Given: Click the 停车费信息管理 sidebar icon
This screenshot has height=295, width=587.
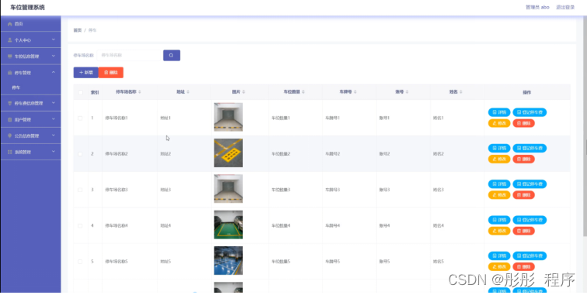Looking at the screenshot, I should [10, 104].
